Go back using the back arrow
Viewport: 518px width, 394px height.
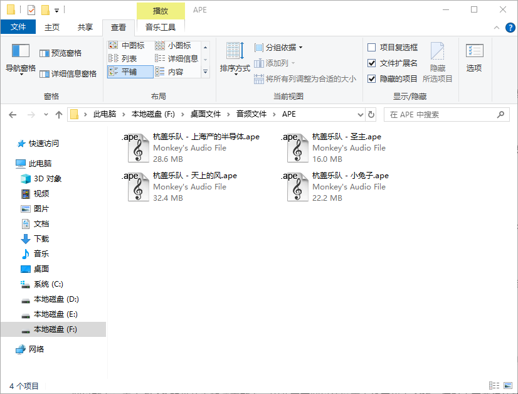click(13, 114)
